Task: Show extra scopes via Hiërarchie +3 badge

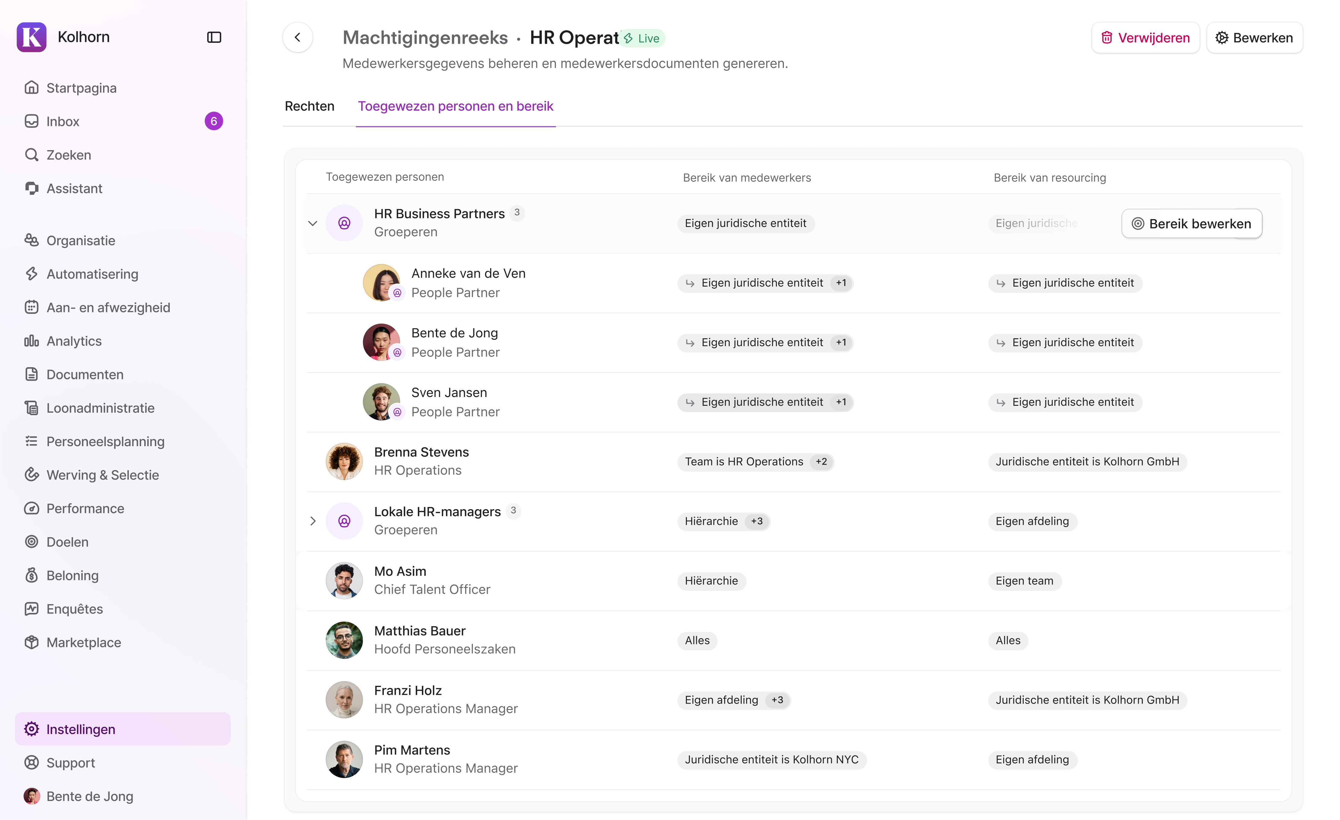Action: click(756, 521)
